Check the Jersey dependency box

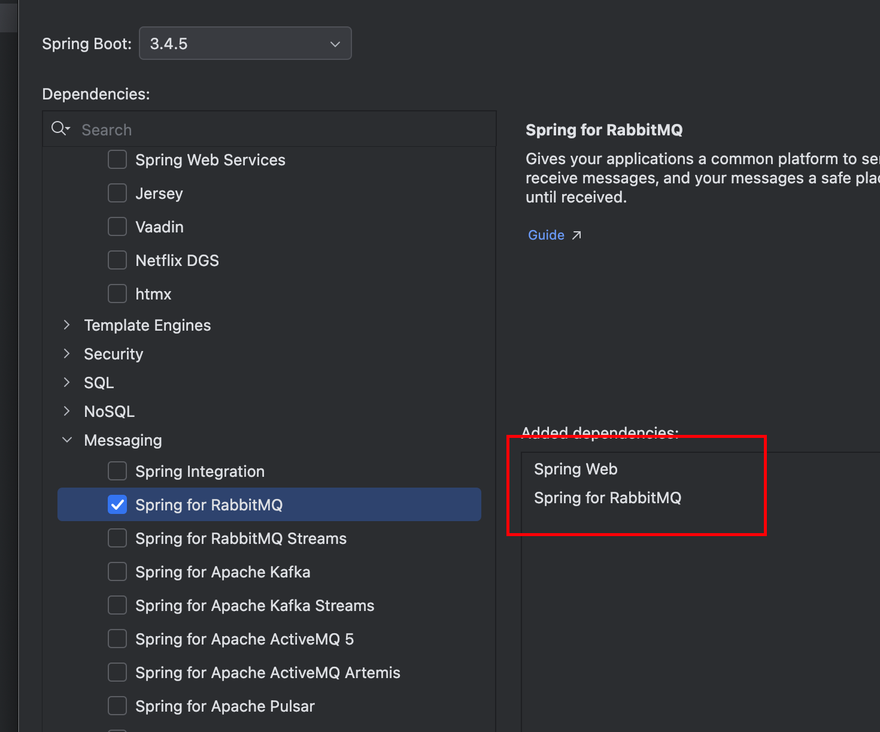coord(117,193)
